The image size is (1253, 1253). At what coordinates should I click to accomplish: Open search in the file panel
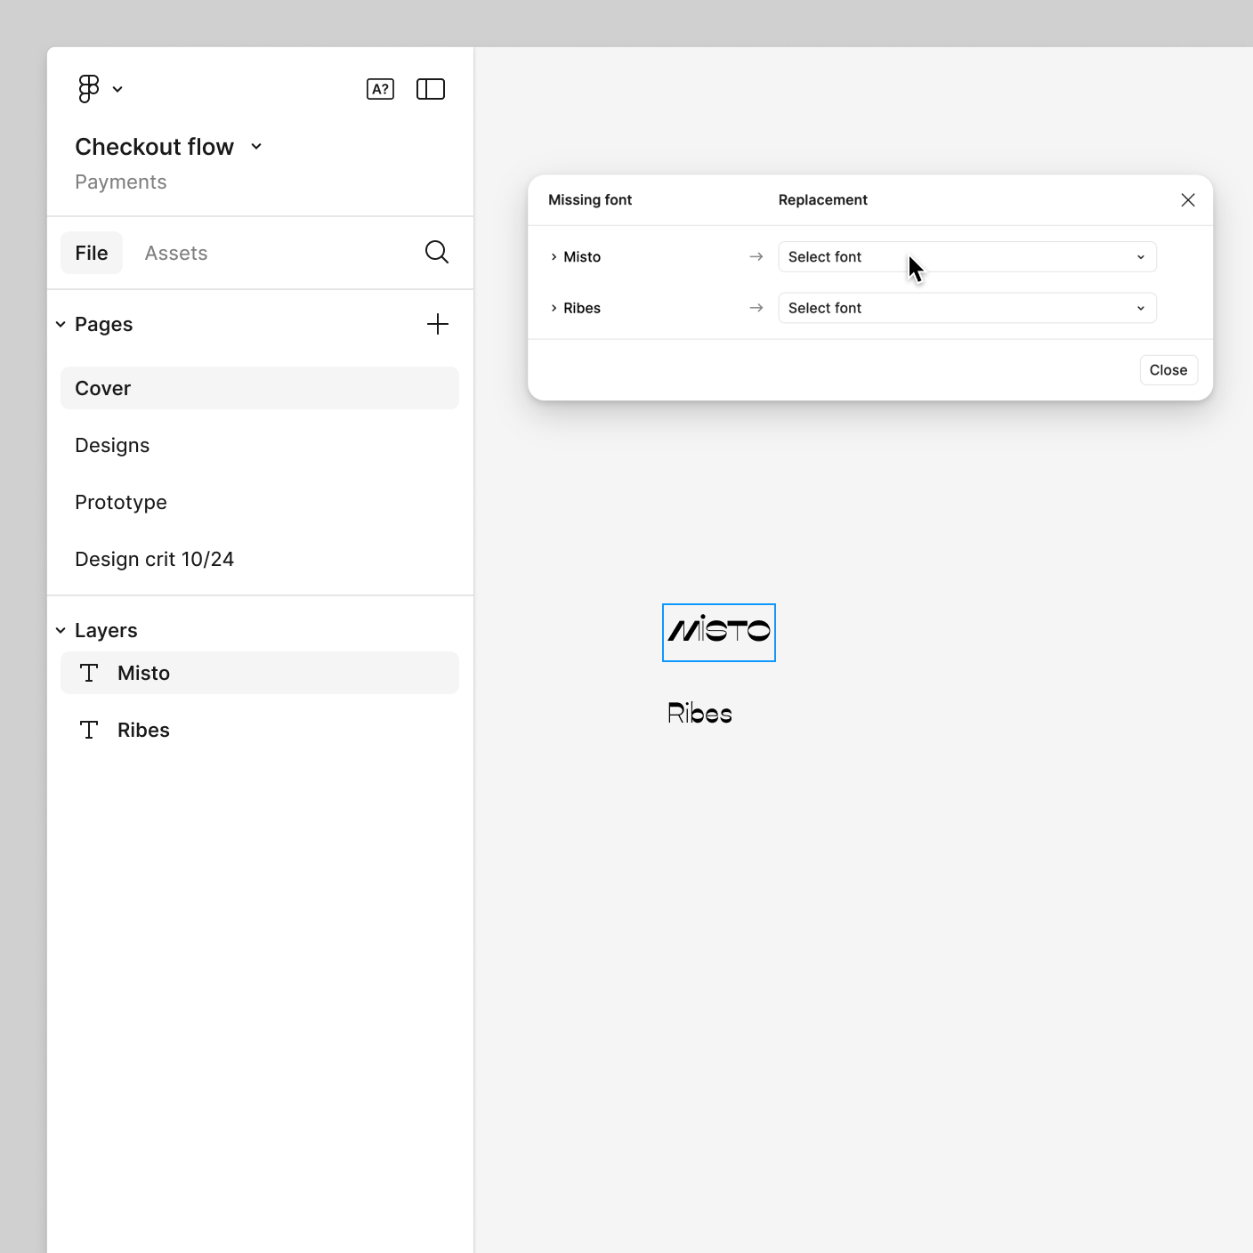[x=437, y=253]
